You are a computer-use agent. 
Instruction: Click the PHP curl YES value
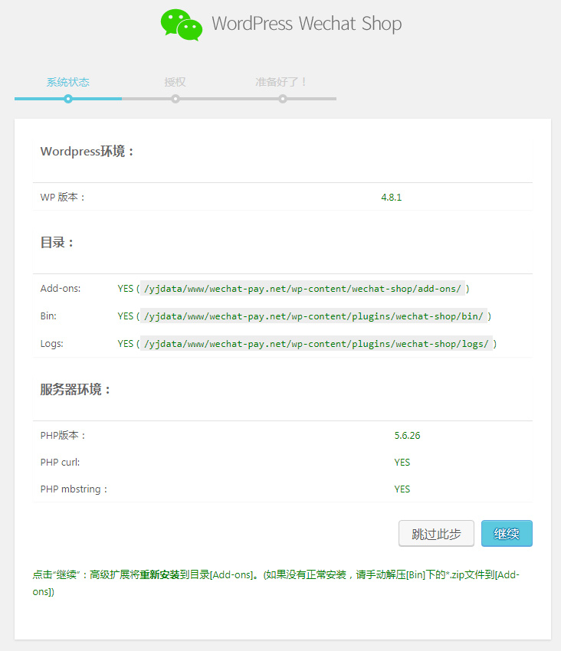click(x=402, y=462)
